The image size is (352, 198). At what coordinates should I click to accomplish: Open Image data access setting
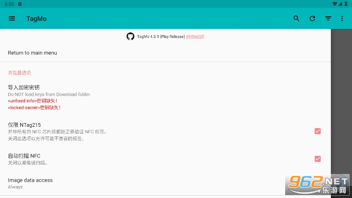point(165,184)
